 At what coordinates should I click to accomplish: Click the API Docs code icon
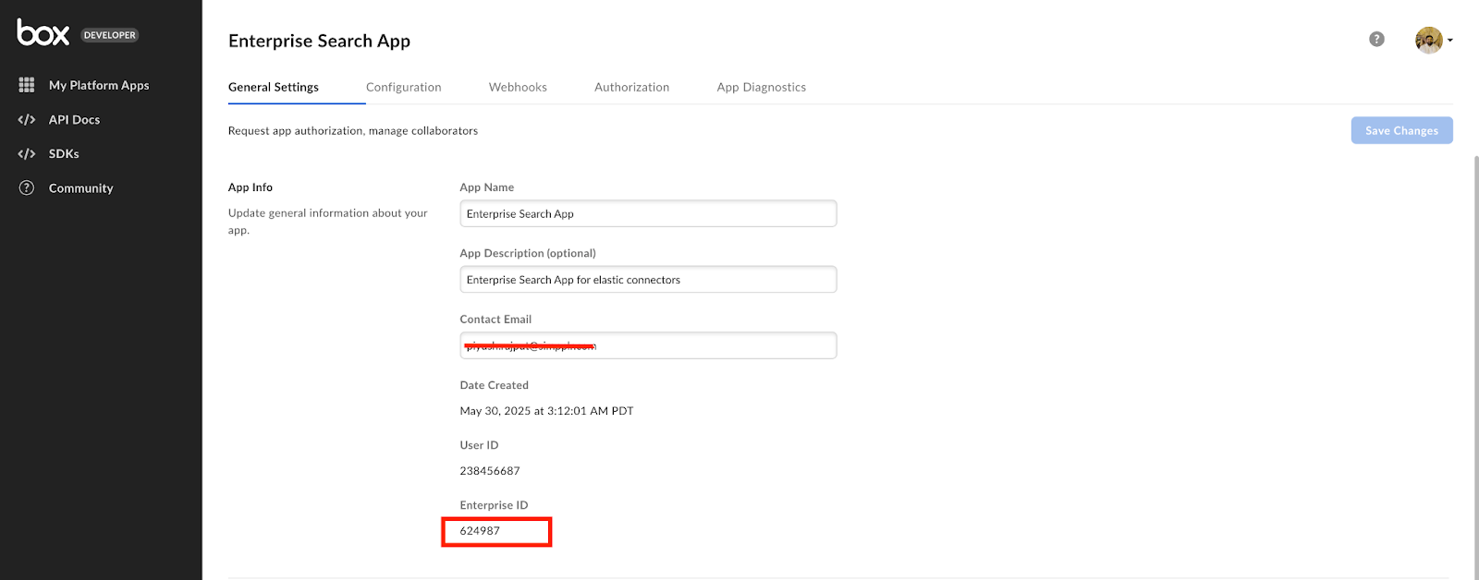(27, 120)
